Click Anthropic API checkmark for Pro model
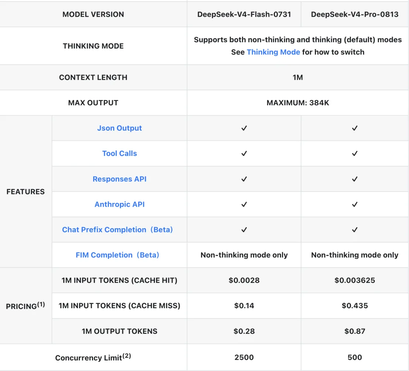Image resolution: width=409 pixels, height=371 pixels. [354, 204]
